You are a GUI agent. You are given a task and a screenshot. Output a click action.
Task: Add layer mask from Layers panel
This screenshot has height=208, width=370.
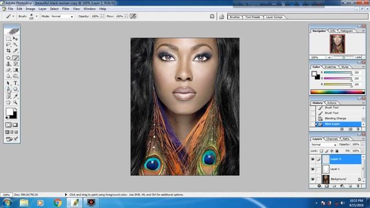pos(327,186)
